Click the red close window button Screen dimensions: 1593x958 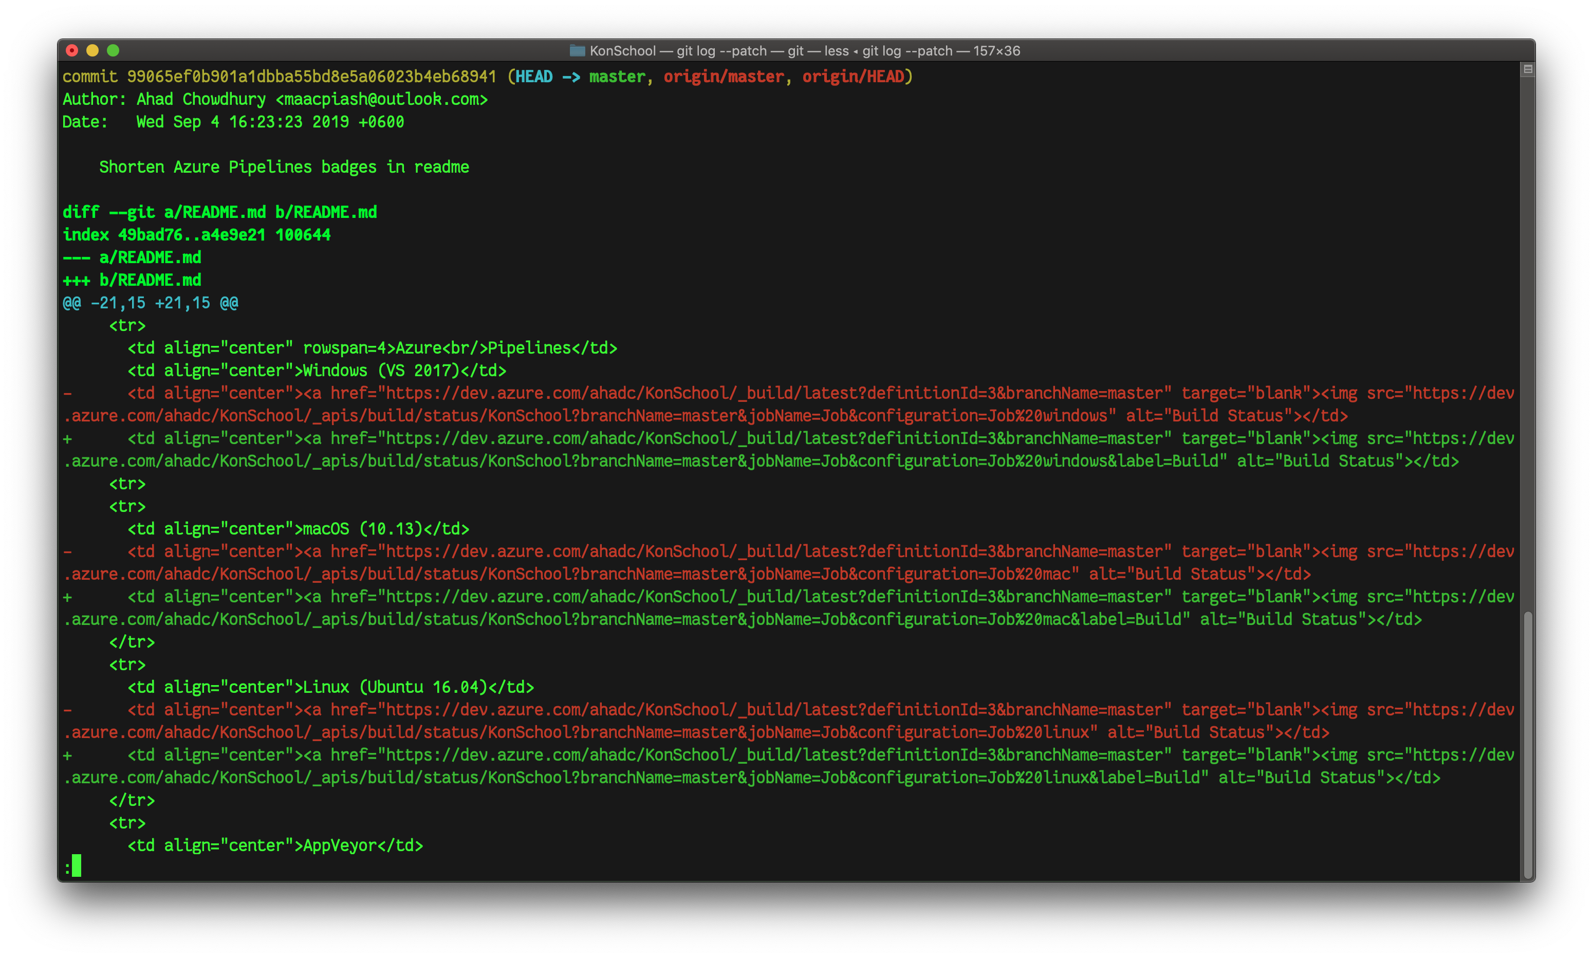click(x=72, y=50)
